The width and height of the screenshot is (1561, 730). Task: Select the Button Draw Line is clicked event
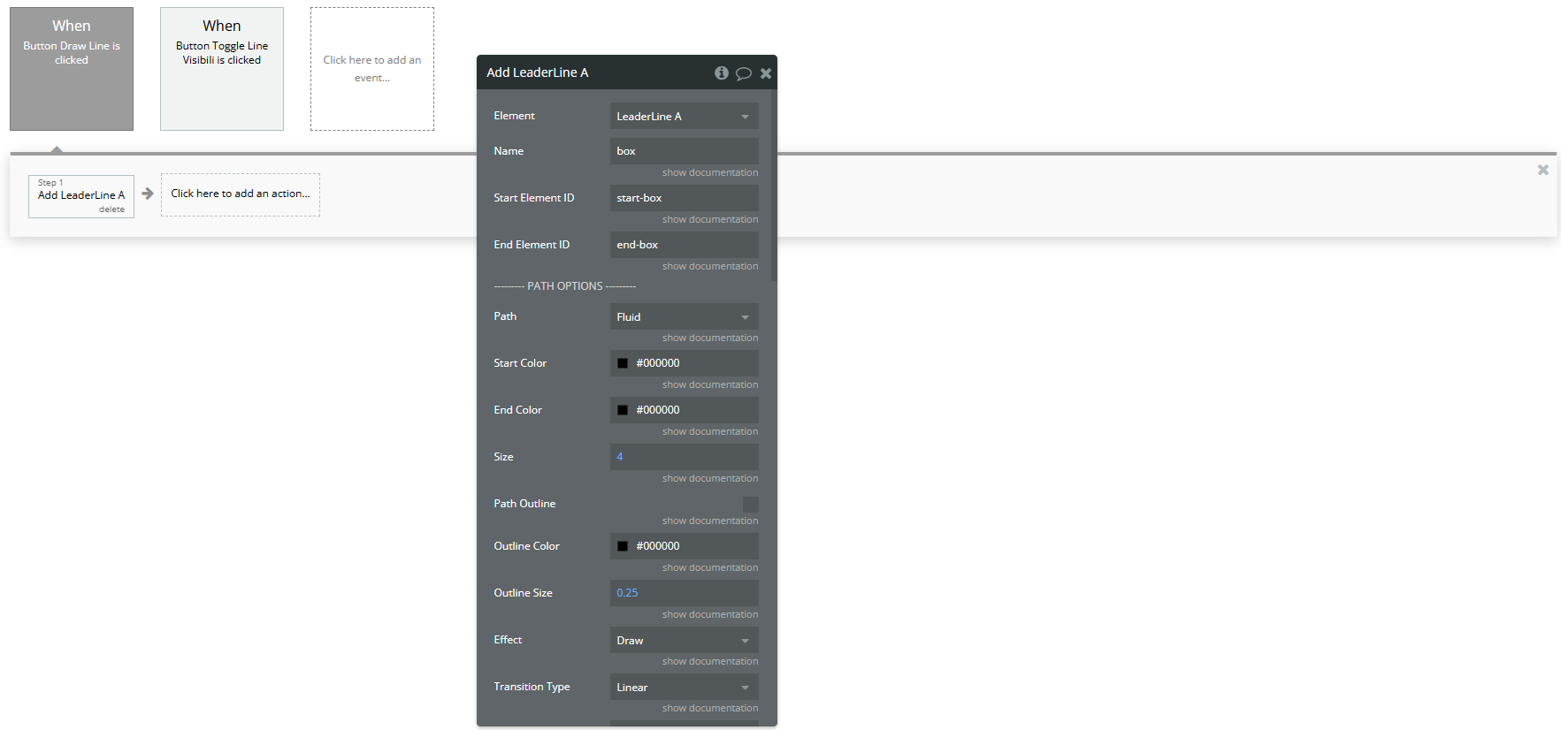point(72,69)
